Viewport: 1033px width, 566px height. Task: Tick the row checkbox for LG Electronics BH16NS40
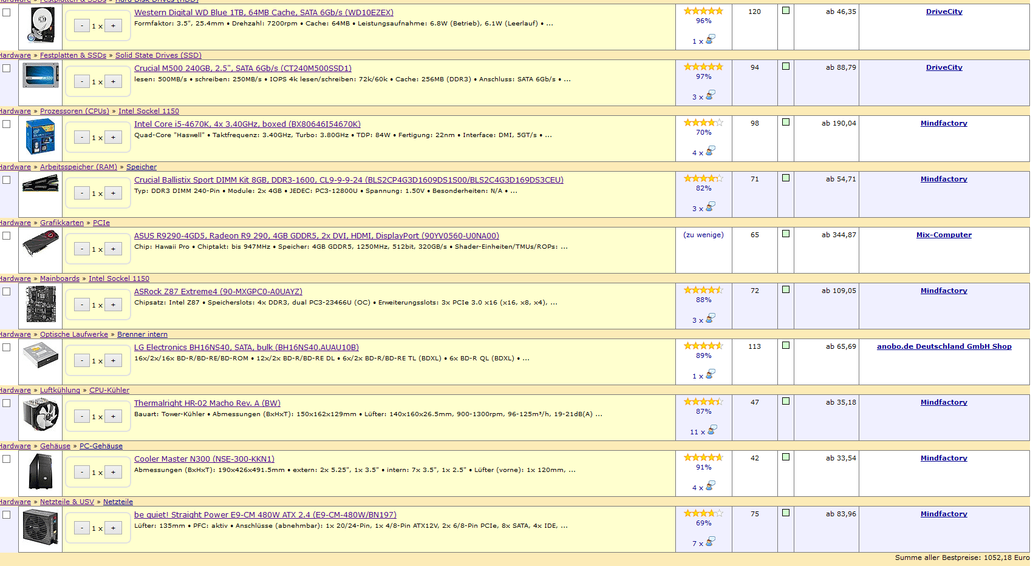(x=7, y=347)
